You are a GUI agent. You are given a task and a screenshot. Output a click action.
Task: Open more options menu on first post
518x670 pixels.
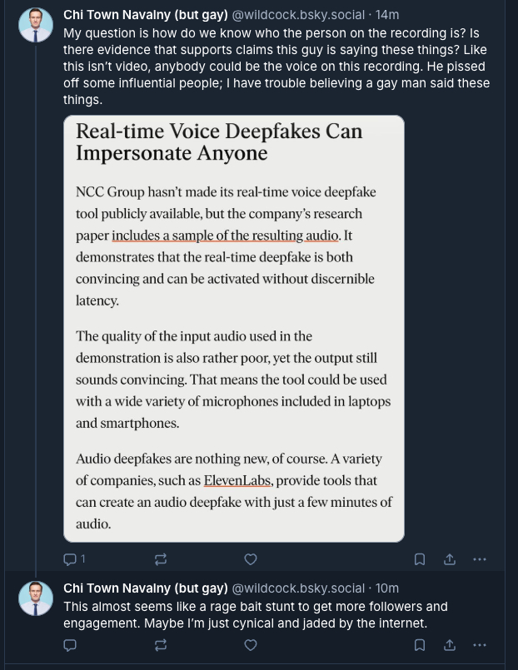click(480, 559)
